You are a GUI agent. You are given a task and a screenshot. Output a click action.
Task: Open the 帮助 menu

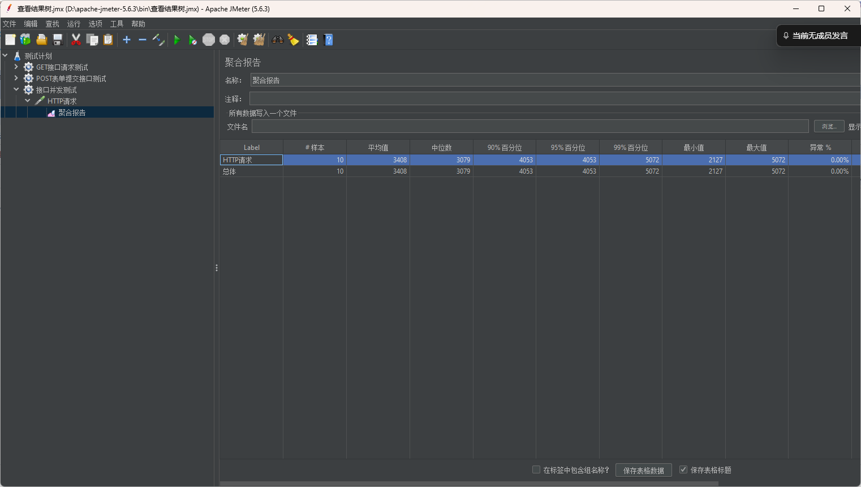tap(138, 24)
